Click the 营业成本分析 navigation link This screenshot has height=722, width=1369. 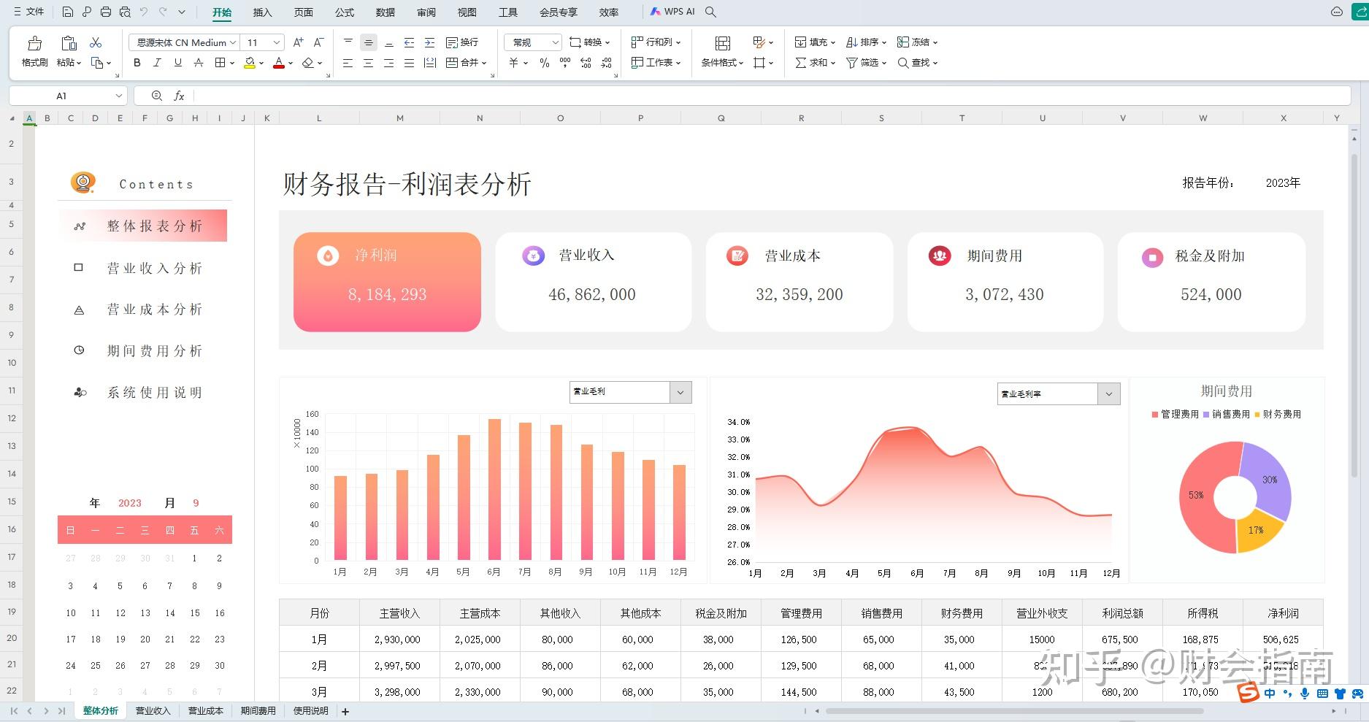(x=155, y=310)
